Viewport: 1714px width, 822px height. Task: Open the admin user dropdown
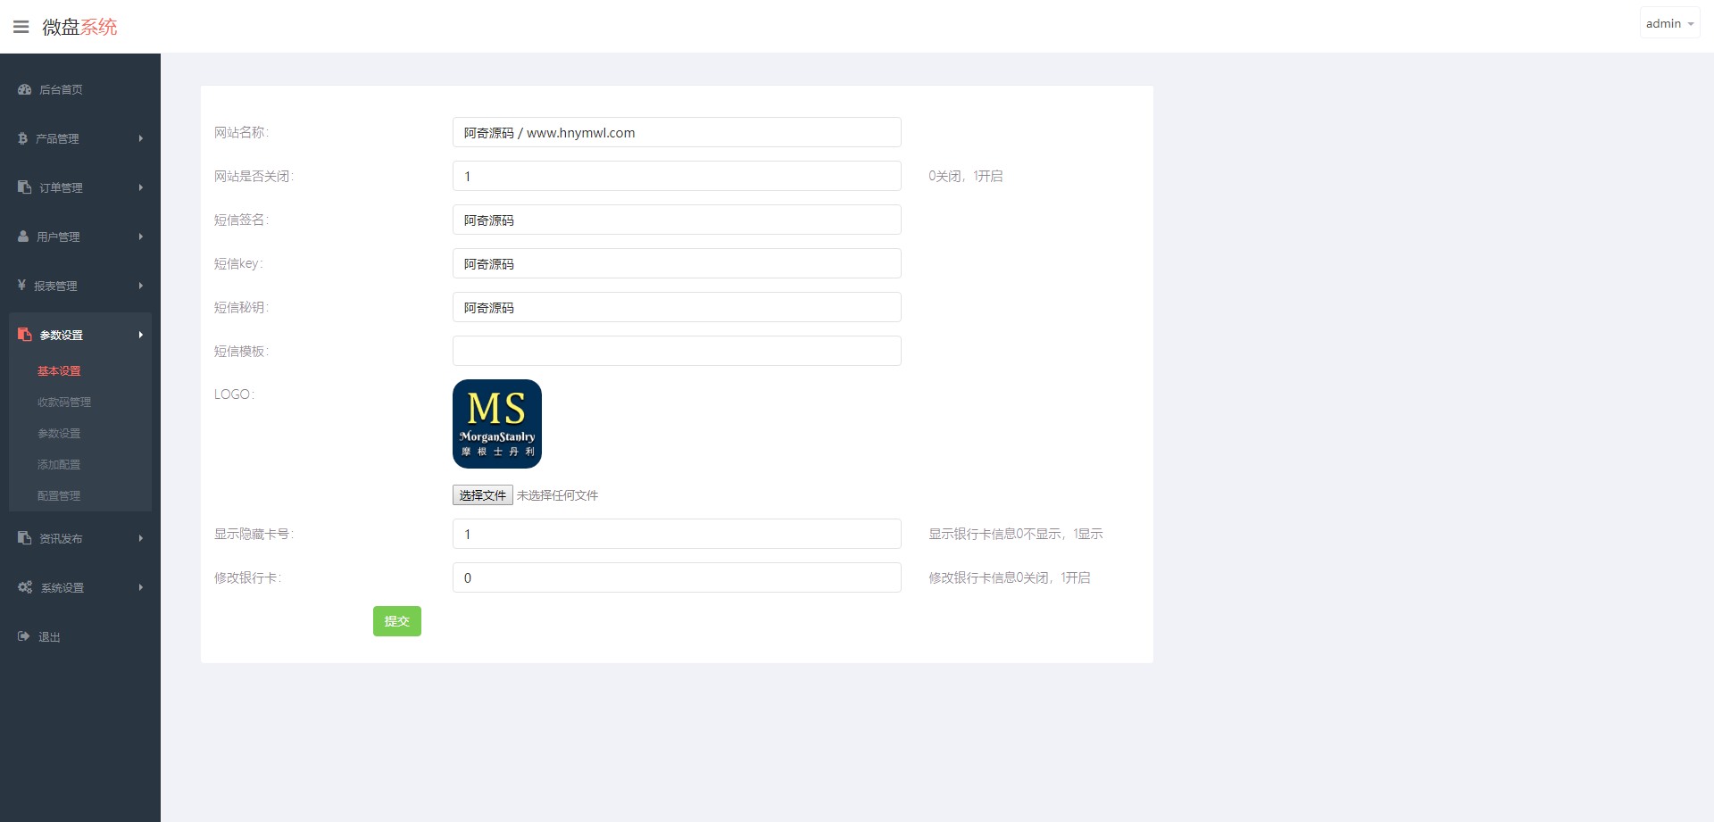click(x=1668, y=23)
